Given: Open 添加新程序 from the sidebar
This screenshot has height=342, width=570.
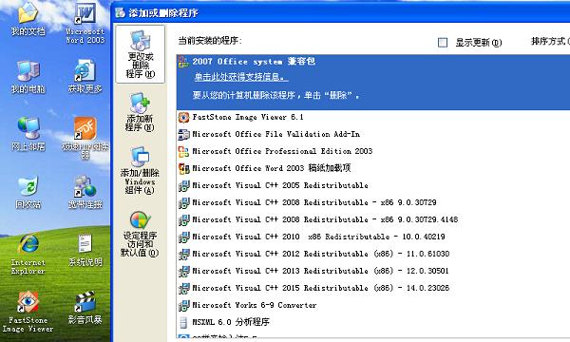Looking at the screenshot, I should click(140, 112).
